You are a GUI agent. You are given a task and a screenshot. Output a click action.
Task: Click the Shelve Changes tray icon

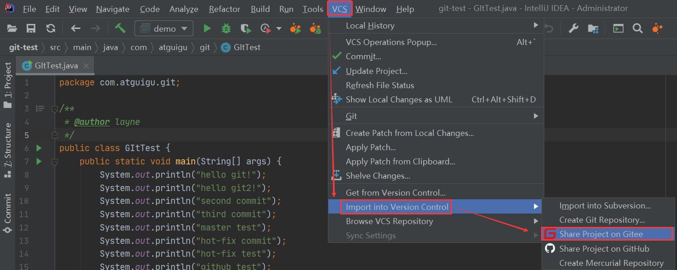coord(337,175)
